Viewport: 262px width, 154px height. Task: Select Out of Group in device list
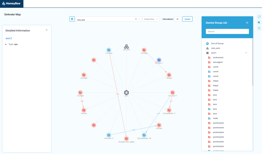[217, 43]
